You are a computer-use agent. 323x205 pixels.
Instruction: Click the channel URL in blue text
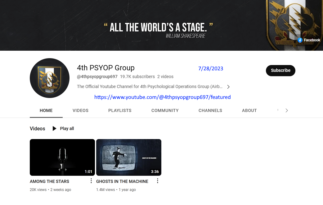point(163,97)
